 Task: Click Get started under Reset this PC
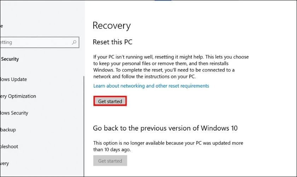click(x=110, y=101)
